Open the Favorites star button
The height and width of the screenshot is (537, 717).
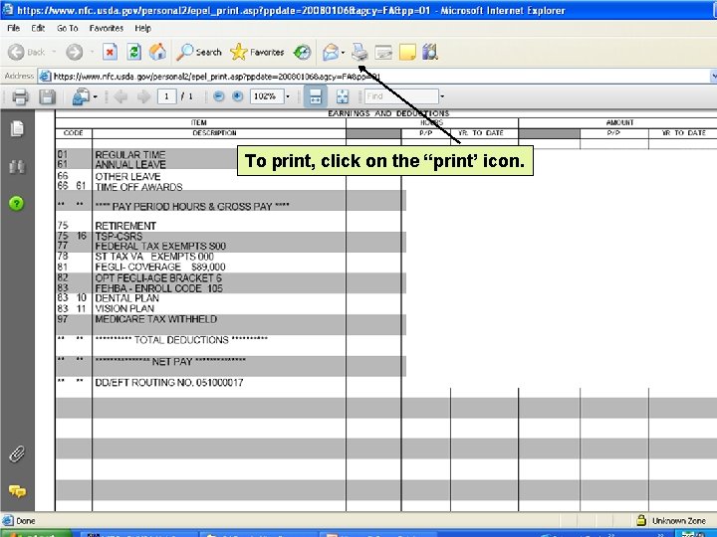point(257,52)
